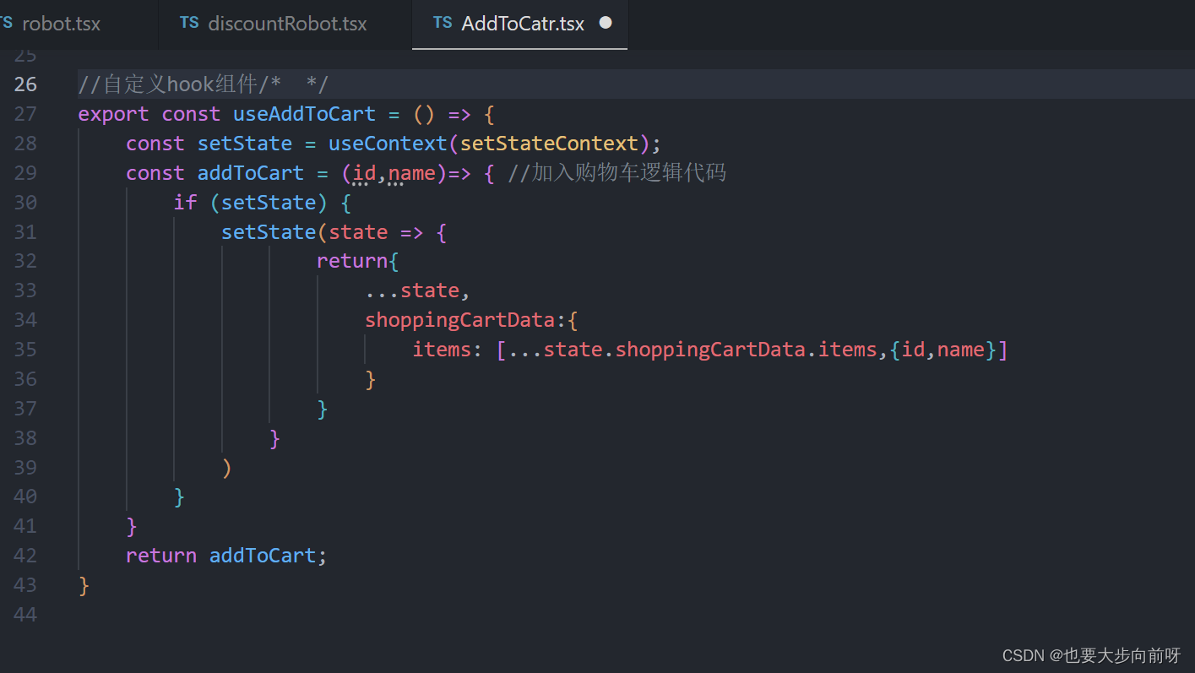Select the useContext call on line 28
This screenshot has height=673, width=1195.
click(x=388, y=143)
